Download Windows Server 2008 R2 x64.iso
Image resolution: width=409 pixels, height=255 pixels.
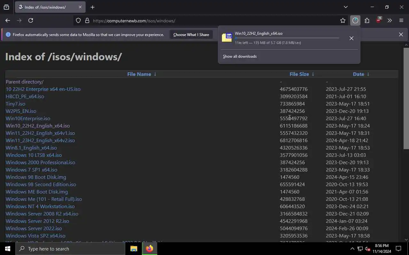(x=42, y=214)
